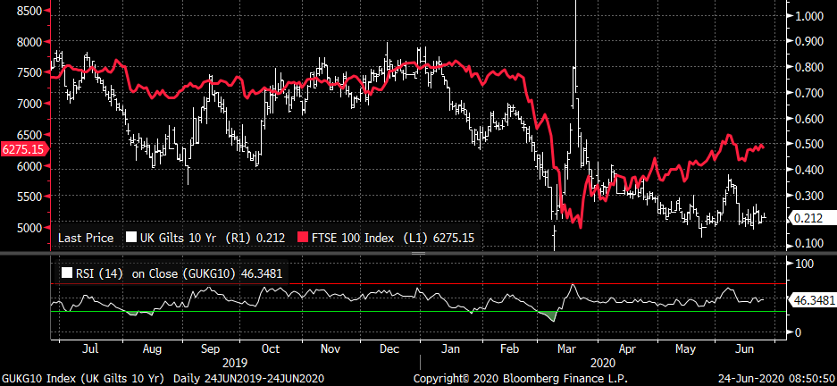Select the FTSE 100 Index legend label
837x386 pixels.
(x=353, y=239)
